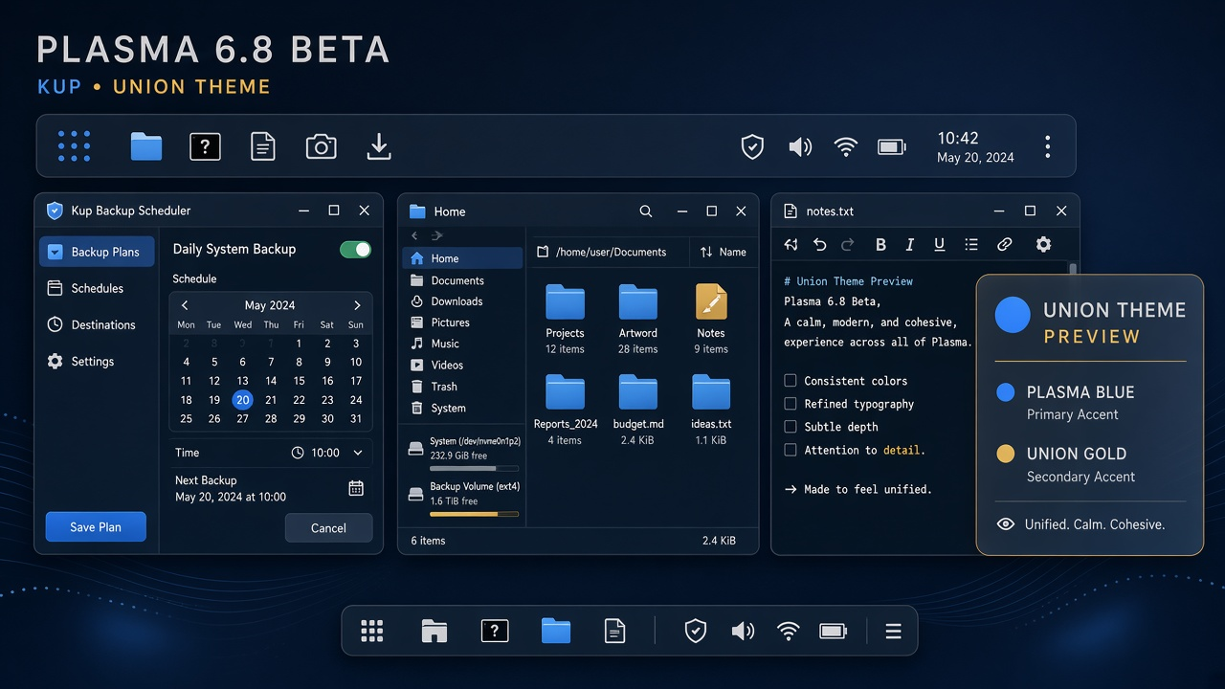Open the Artwork folder
This screenshot has width=1225, height=689.
point(637,318)
